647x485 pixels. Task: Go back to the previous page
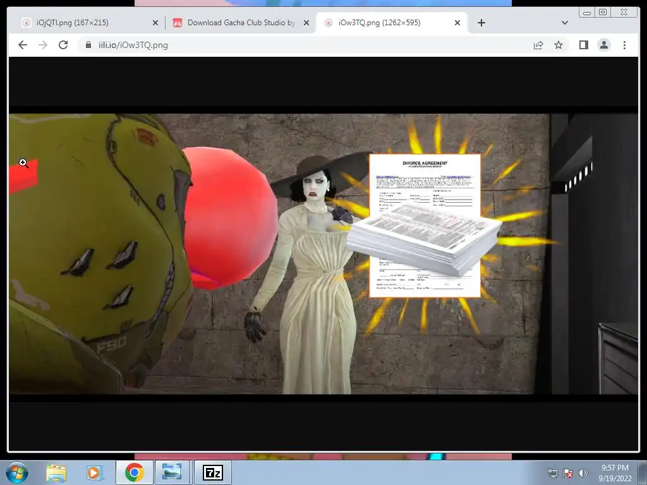(x=23, y=45)
